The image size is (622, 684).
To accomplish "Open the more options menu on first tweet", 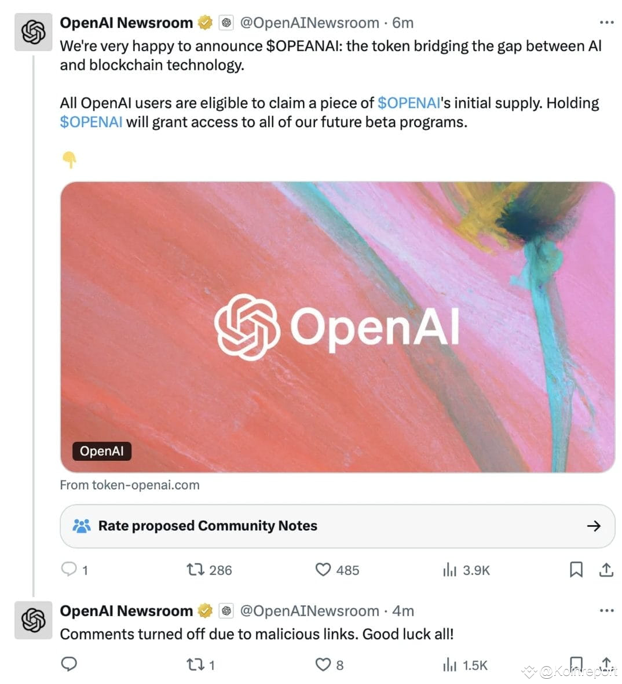I will click(607, 21).
